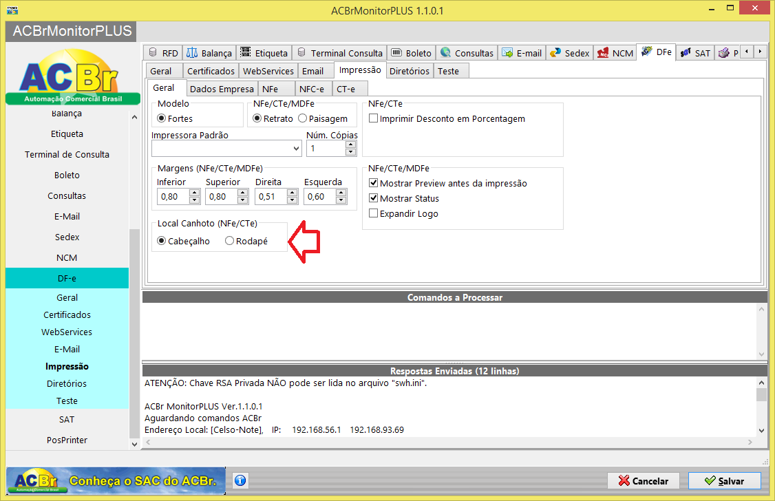Image resolution: width=775 pixels, height=501 pixels.
Task: Show previous tabs with left arrow
Action: 746,52
